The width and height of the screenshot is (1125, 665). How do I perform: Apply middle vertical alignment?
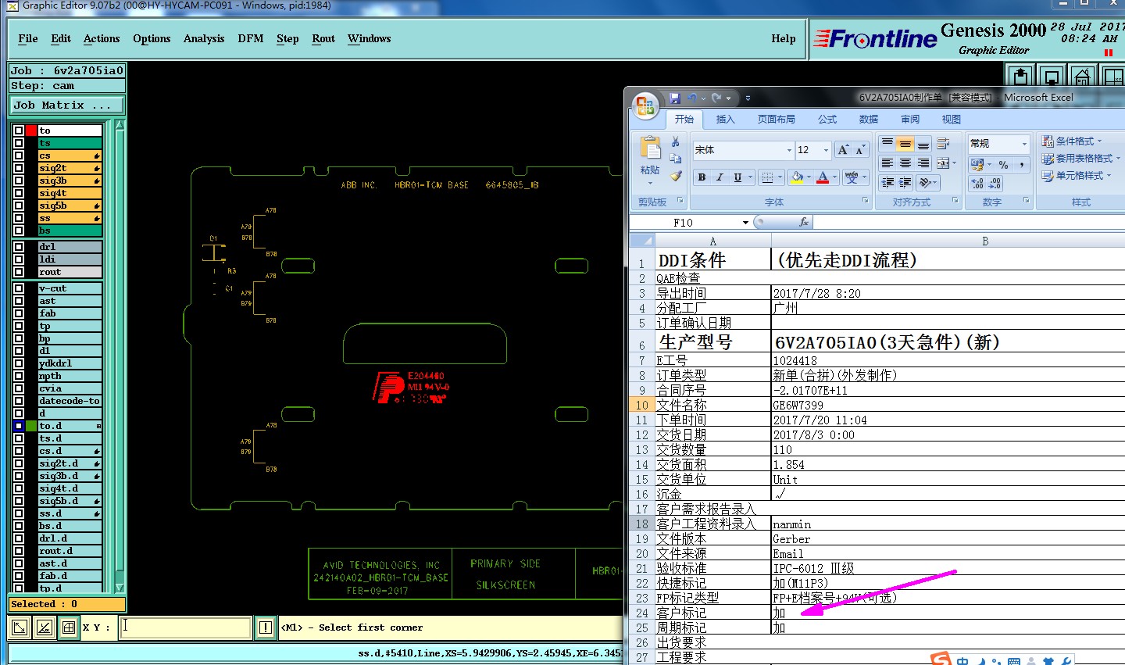[x=905, y=144]
